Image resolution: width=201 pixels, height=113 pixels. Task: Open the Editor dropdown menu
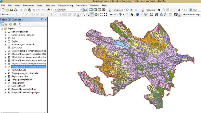[x=6, y=15]
